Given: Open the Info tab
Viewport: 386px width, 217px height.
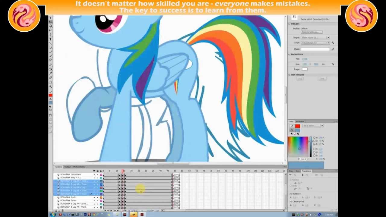Looking at the screenshot, I should [298, 171].
